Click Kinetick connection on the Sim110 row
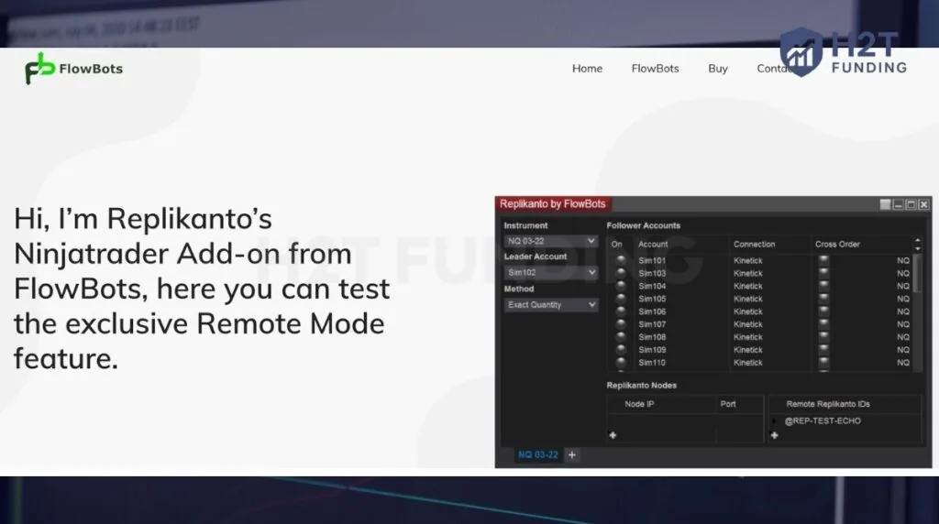This screenshot has height=524, width=939. [x=748, y=363]
